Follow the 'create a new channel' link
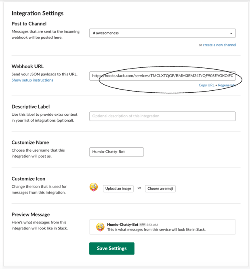Screen dimensions: 250x269 [219, 45]
